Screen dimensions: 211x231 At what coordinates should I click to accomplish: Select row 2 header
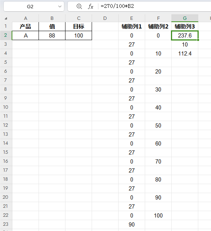pos(6,35)
